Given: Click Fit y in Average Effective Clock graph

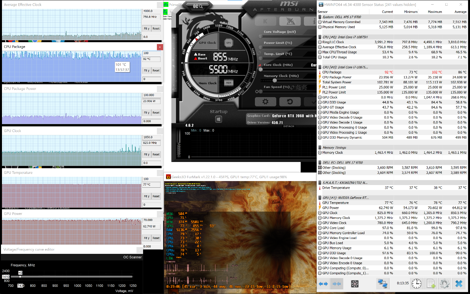Looking at the screenshot, I should pos(147,29).
